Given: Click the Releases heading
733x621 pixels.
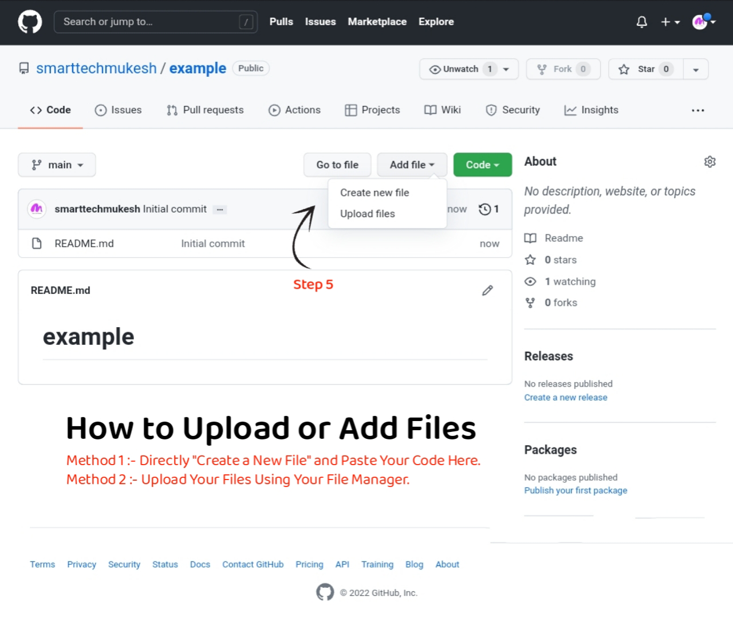Looking at the screenshot, I should pos(549,356).
